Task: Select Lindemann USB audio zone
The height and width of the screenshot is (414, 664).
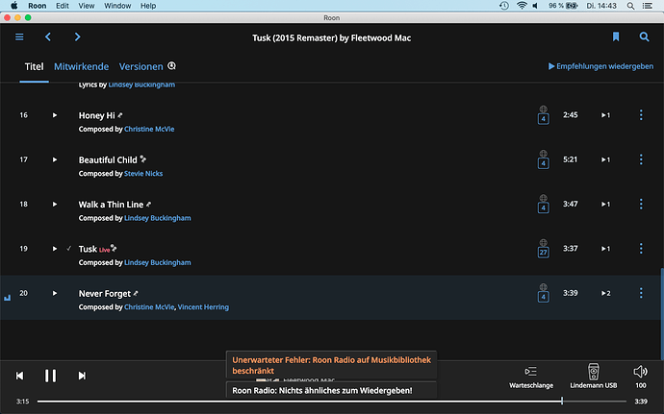Action: point(594,377)
